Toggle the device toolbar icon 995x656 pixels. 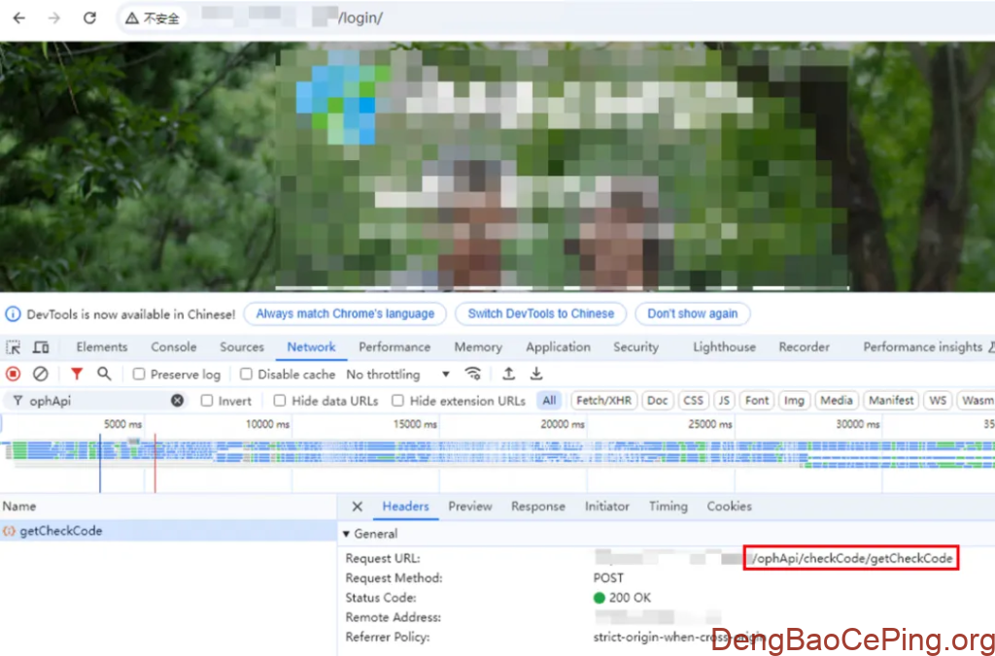[x=41, y=347]
